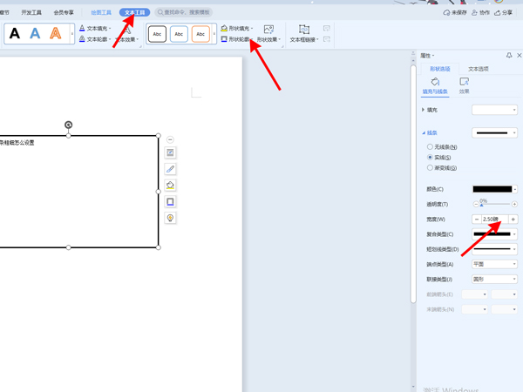This screenshot has height=392, width=523.
Task: Click the Share (分享) button
Action: 503,13
